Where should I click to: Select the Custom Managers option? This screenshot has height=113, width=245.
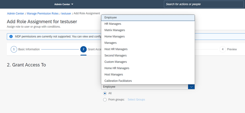(x=148, y=62)
